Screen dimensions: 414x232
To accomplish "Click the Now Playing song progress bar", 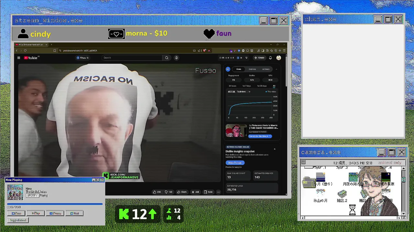I will pyautogui.click(x=55, y=204).
